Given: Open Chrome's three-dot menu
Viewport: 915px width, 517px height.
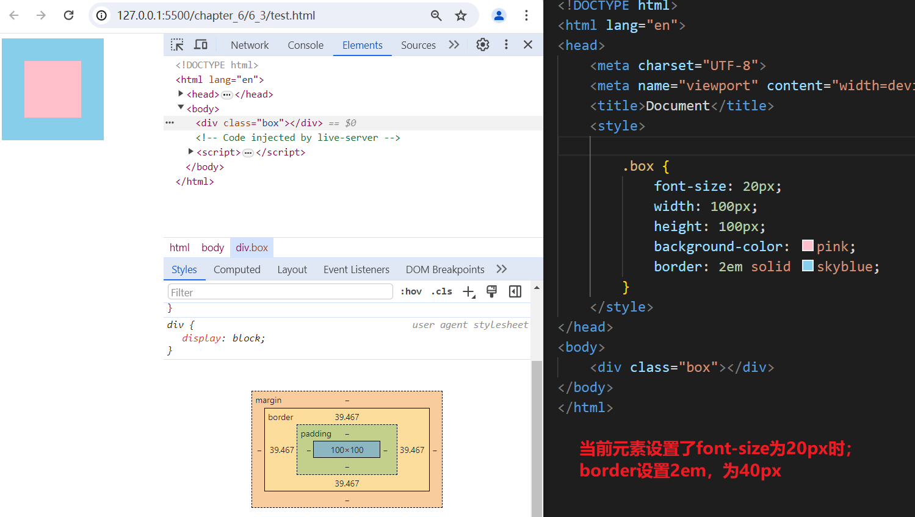Looking at the screenshot, I should (526, 15).
